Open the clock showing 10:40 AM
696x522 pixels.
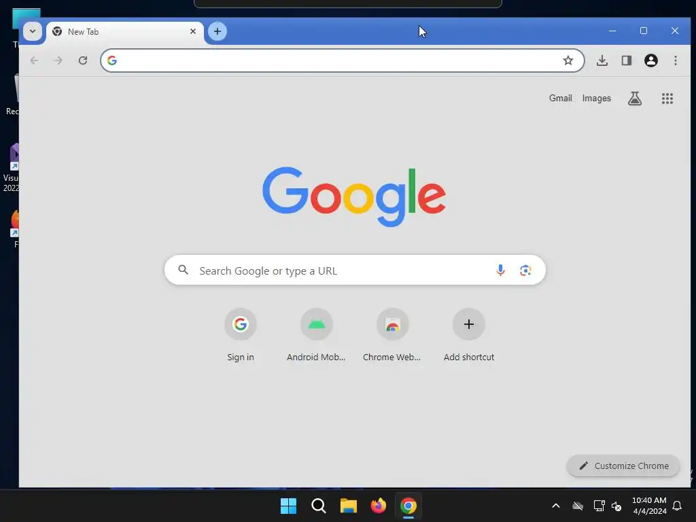click(649, 506)
